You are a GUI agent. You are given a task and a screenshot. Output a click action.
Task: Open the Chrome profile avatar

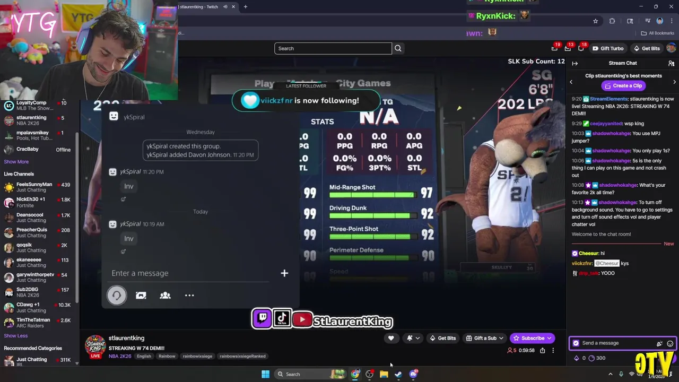[x=659, y=21]
